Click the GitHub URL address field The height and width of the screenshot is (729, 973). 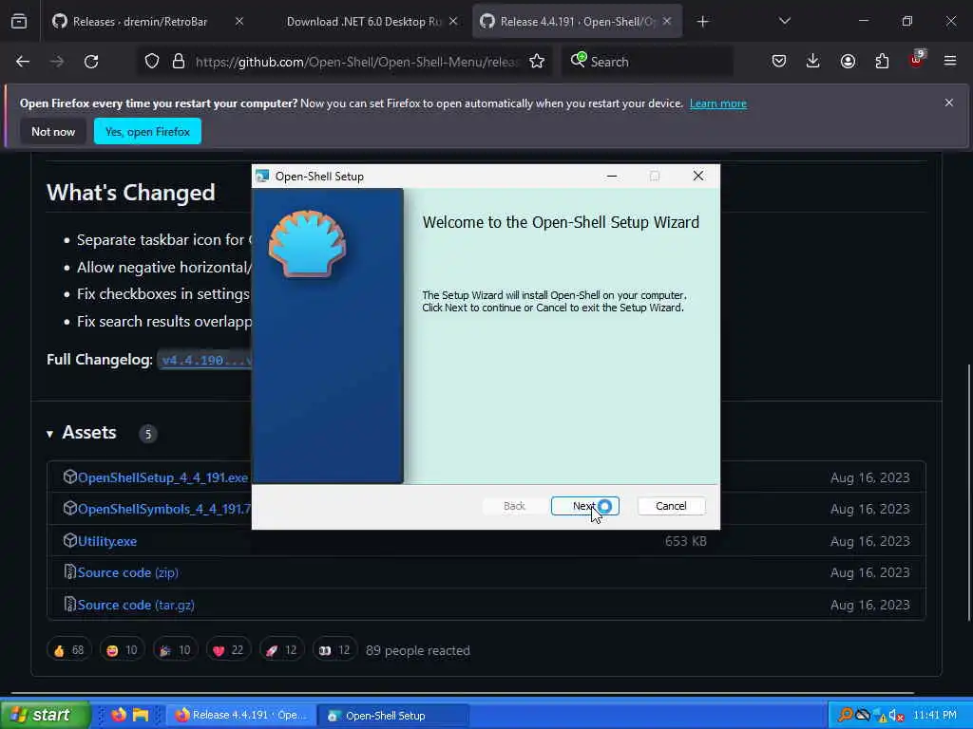357,62
